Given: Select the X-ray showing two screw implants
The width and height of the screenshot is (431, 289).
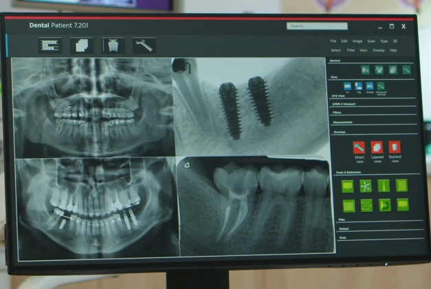Looking at the screenshot, I should [x=250, y=107].
